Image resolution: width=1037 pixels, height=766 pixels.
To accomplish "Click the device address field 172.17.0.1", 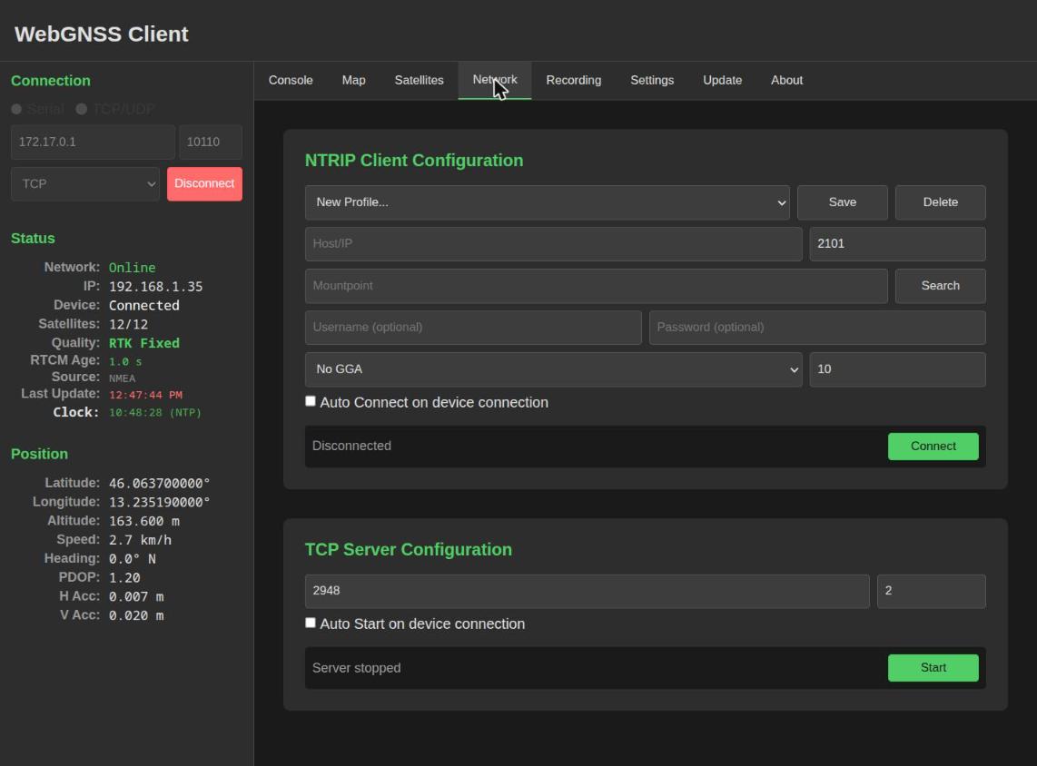I will tap(93, 142).
